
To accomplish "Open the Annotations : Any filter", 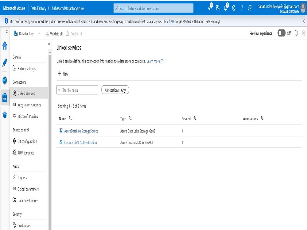I will click(115, 90).
